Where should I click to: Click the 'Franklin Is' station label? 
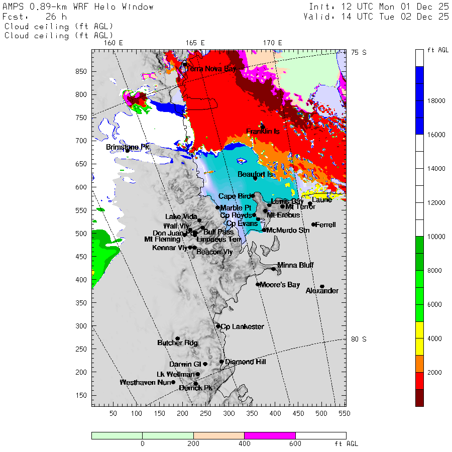[263, 132]
